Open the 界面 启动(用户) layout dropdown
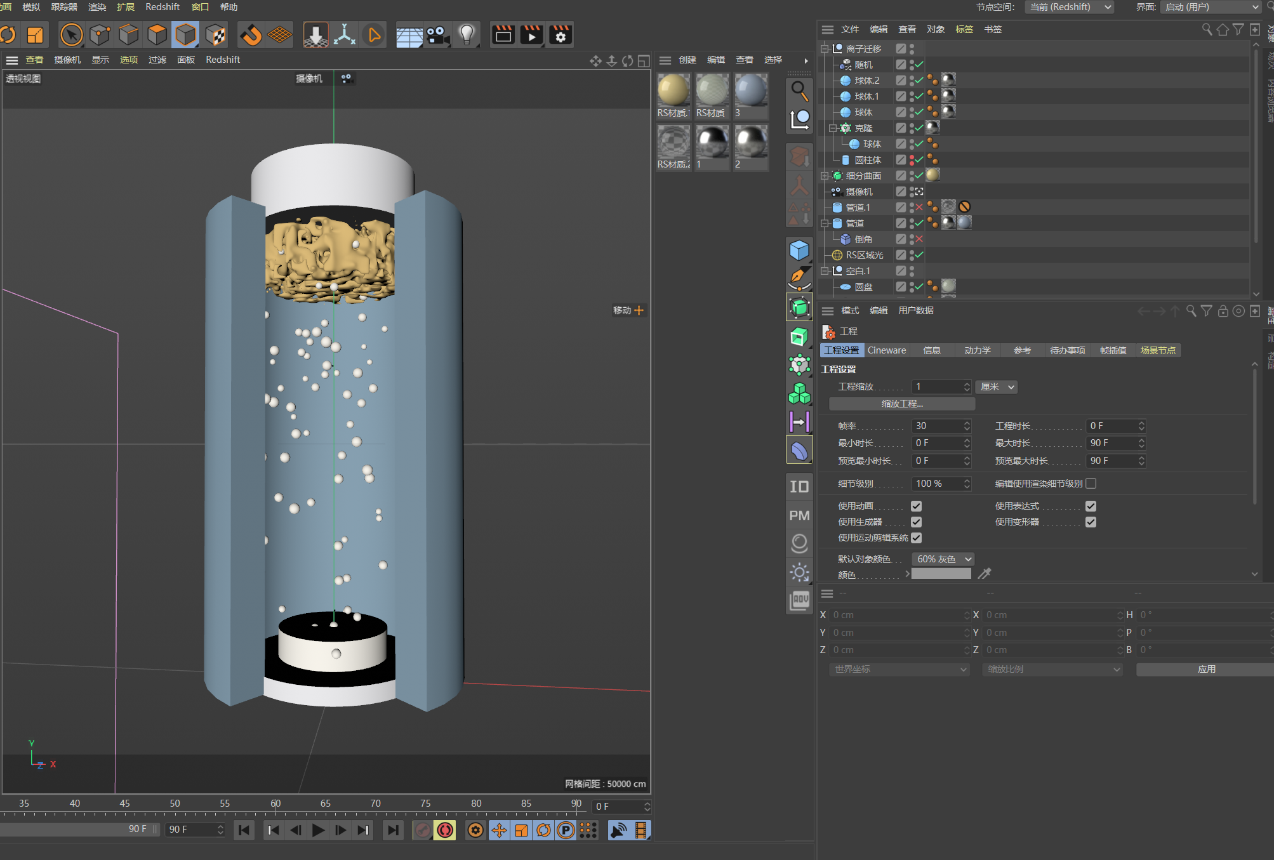This screenshot has height=860, width=1274. [1210, 7]
